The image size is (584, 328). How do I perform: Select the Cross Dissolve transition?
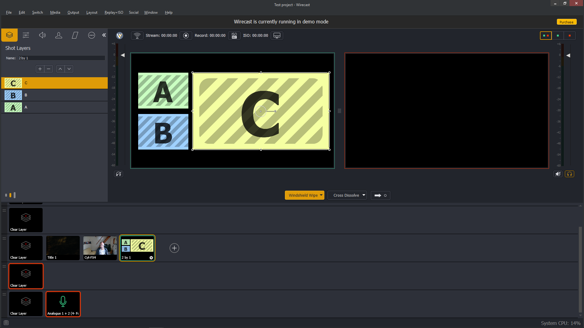coord(345,195)
